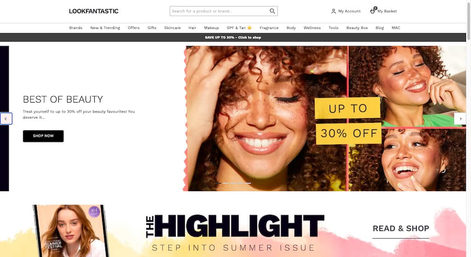Click the basket icon with item count
The height and width of the screenshot is (257, 471).
373,11
